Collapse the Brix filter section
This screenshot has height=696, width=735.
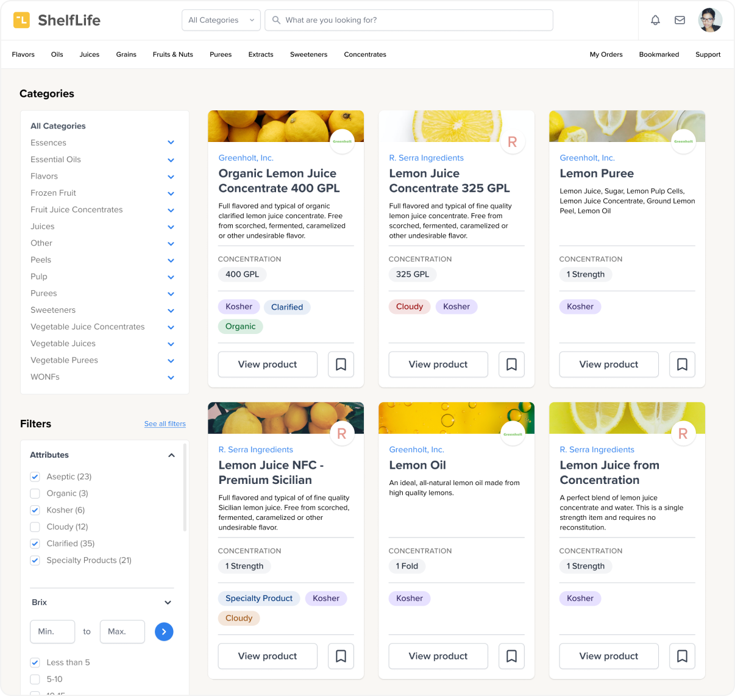point(168,602)
